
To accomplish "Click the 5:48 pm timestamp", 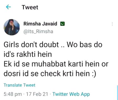I will click(13, 94).
